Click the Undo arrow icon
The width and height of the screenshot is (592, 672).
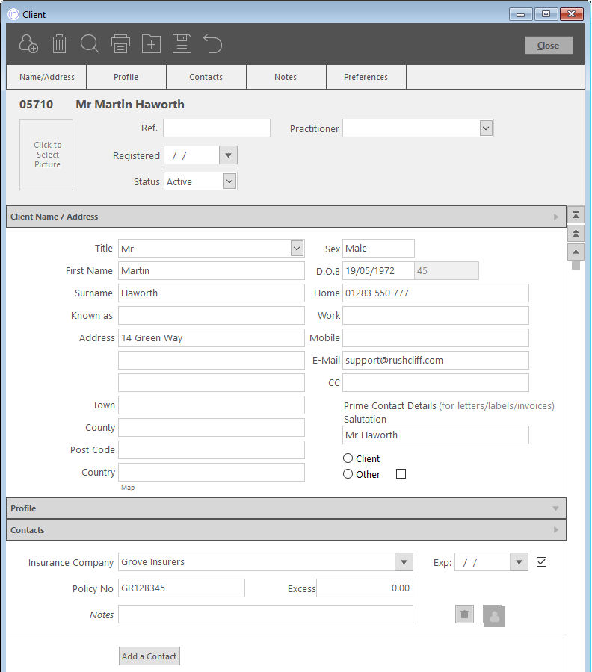[213, 44]
